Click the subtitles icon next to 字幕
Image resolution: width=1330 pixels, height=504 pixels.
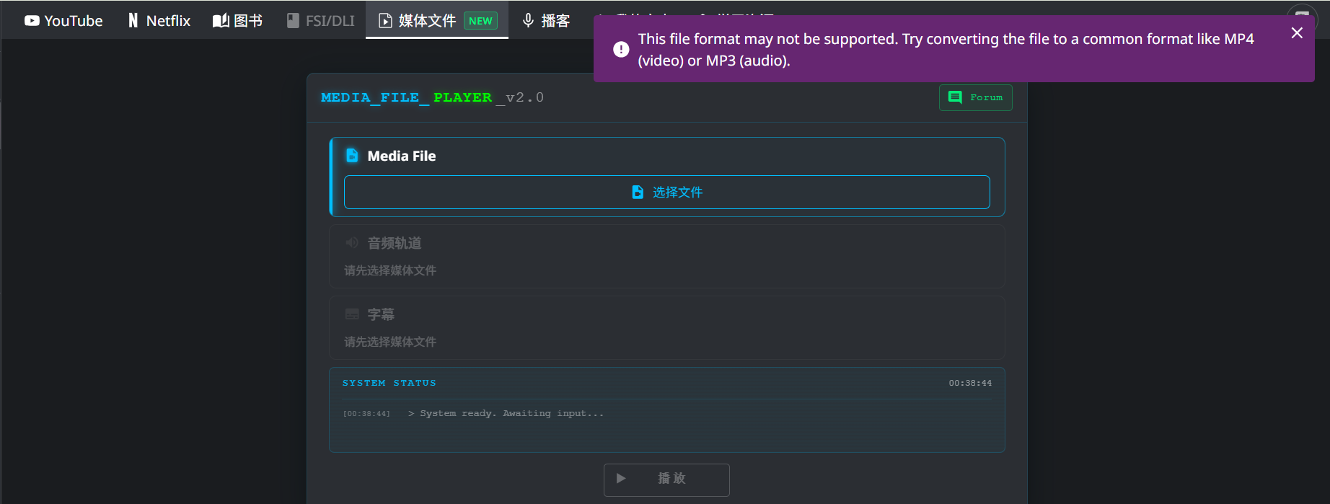coord(352,314)
